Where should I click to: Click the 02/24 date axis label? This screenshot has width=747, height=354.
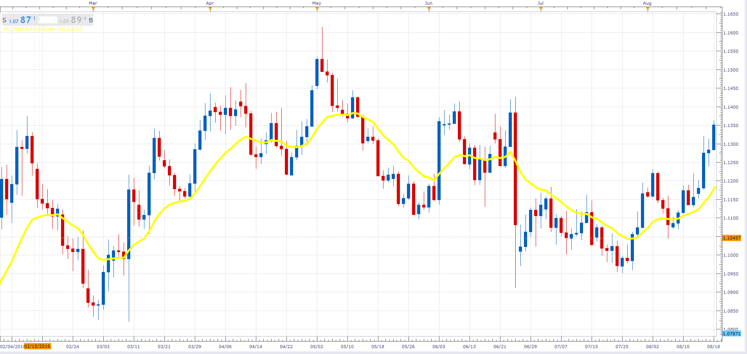coord(73,347)
